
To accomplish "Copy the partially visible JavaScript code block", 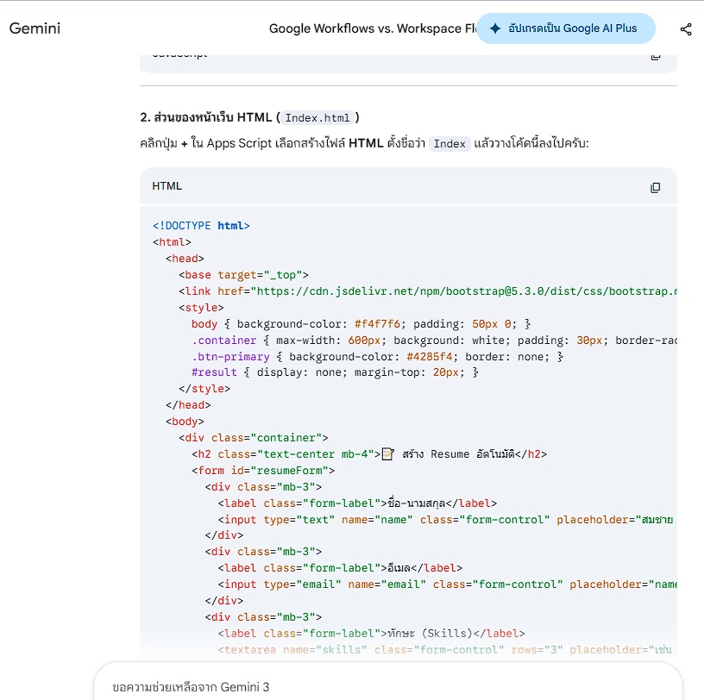I will tap(656, 56).
